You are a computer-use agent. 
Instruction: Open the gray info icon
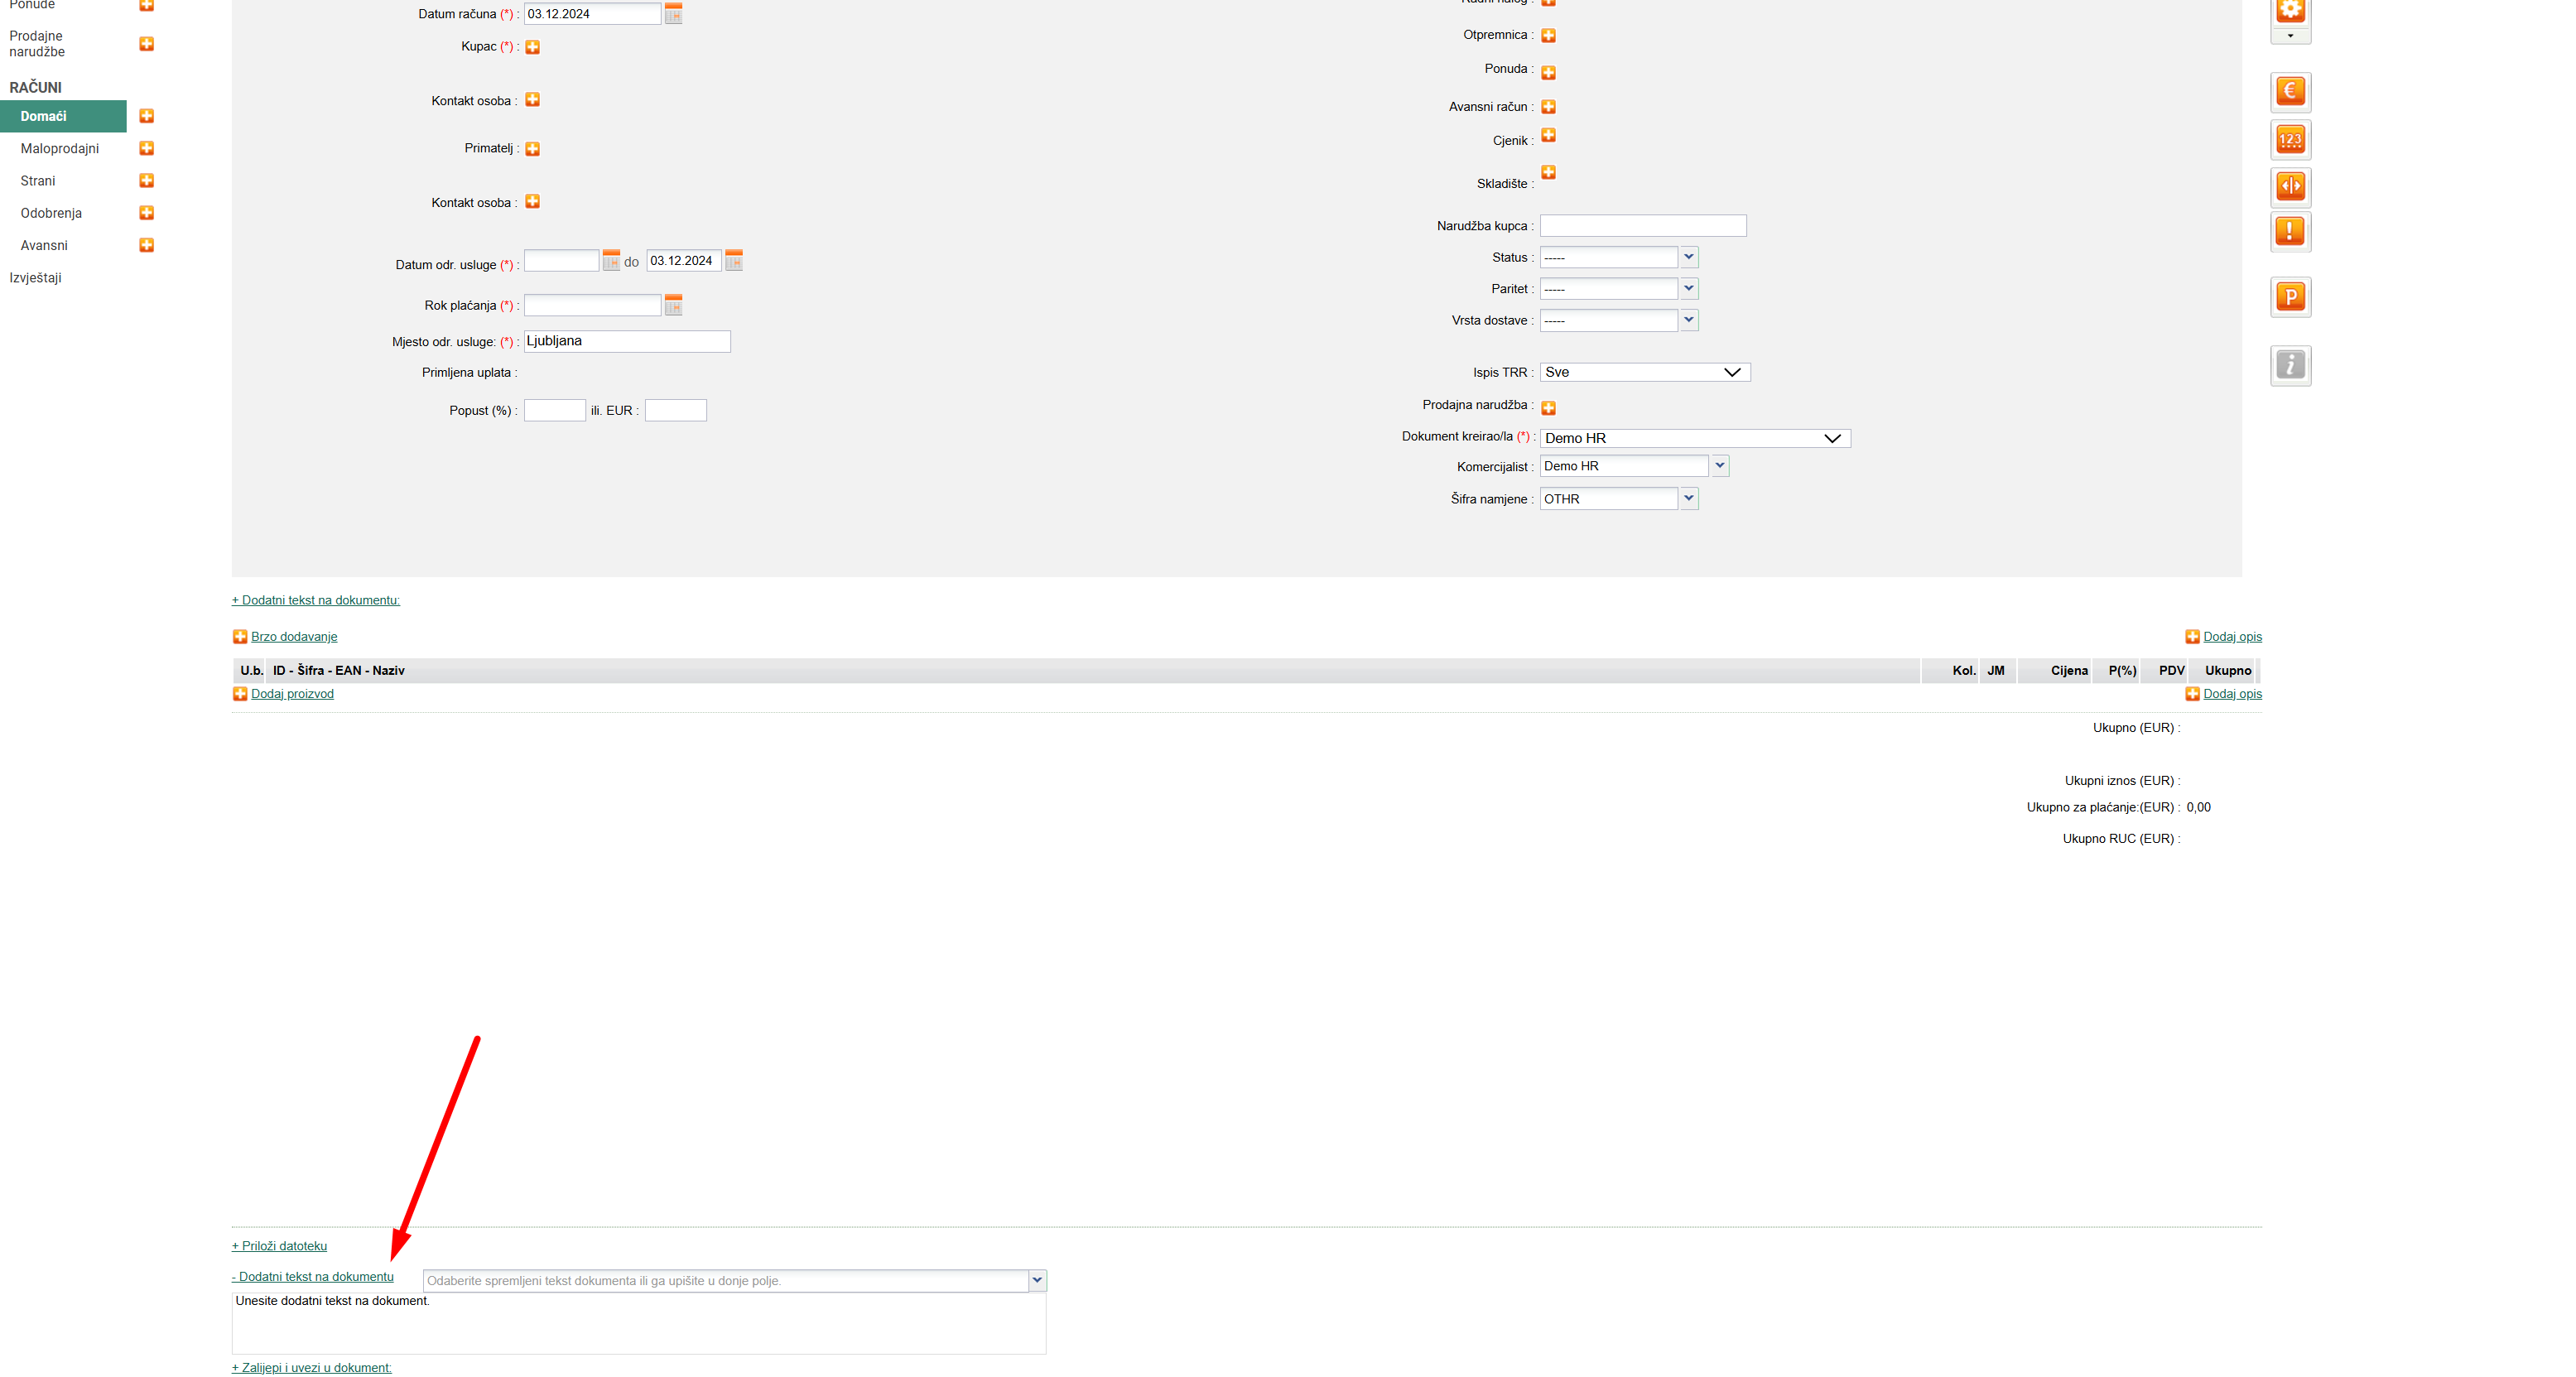(x=2290, y=365)
